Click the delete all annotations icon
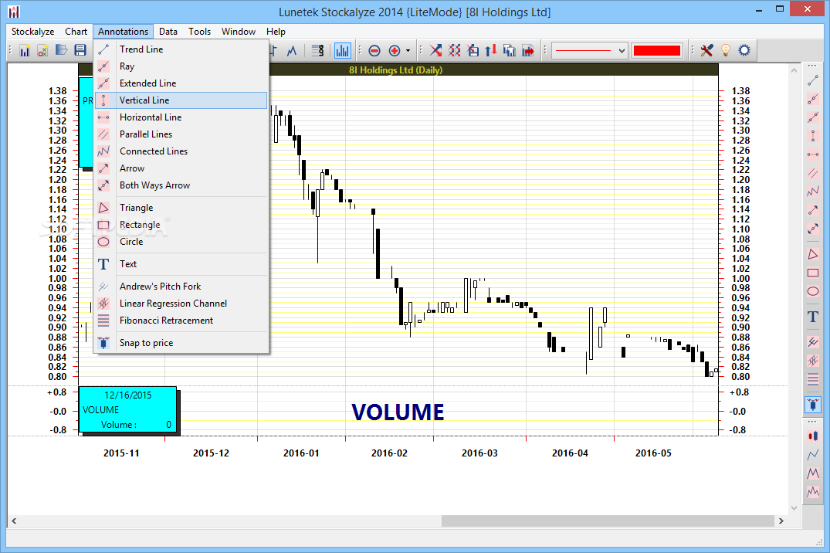 pyautogui.click(x=454, y=51)
